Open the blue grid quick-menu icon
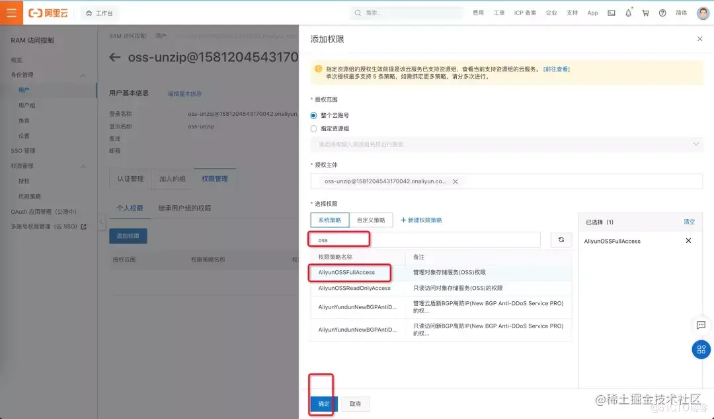The width and height of the screenshot is (714, 419). [x=701, y=349]
